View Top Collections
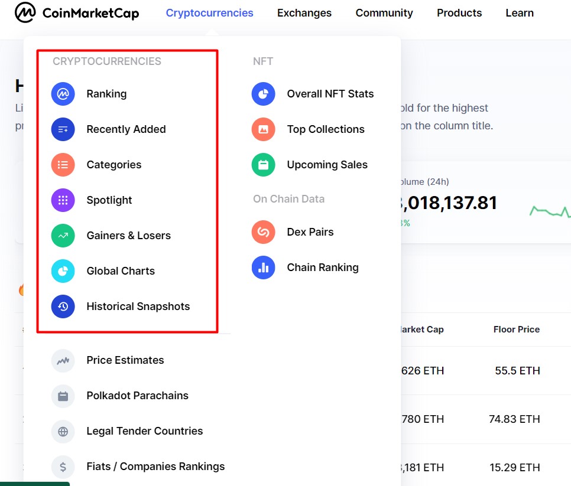 [x=326, y=129]
